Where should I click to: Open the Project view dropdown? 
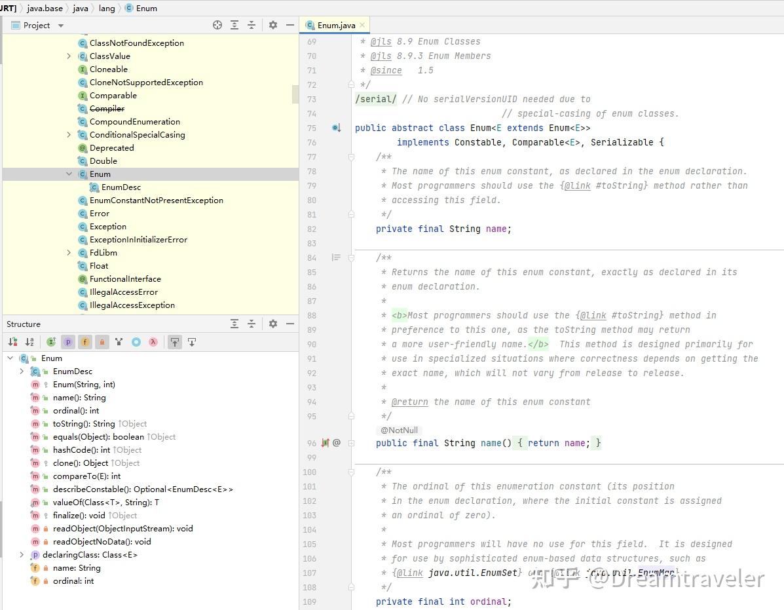[61, 26]
